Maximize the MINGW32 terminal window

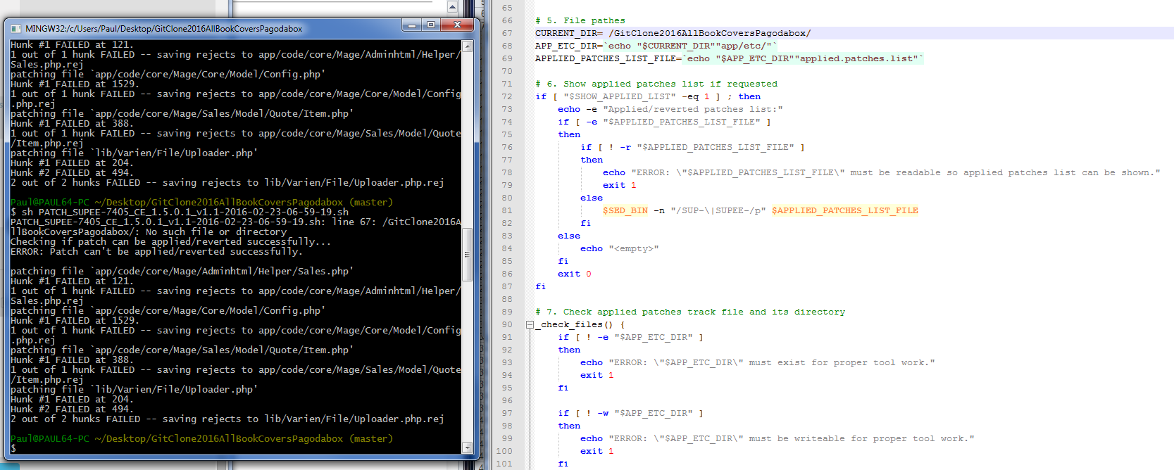point(430,25)
